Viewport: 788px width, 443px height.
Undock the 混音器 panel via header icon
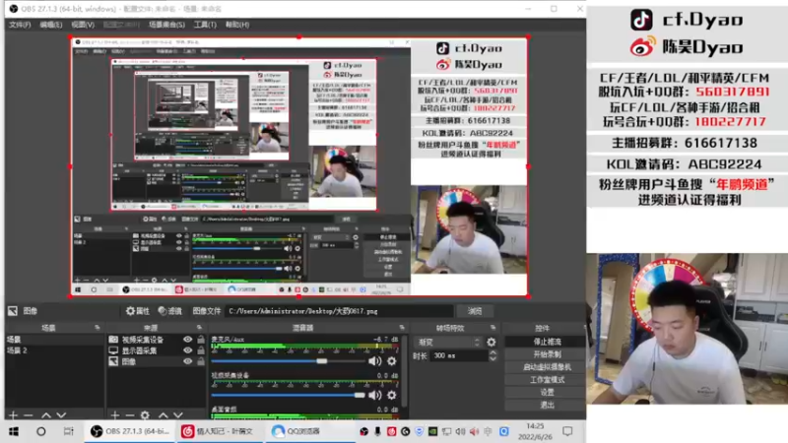coord(402,328)
